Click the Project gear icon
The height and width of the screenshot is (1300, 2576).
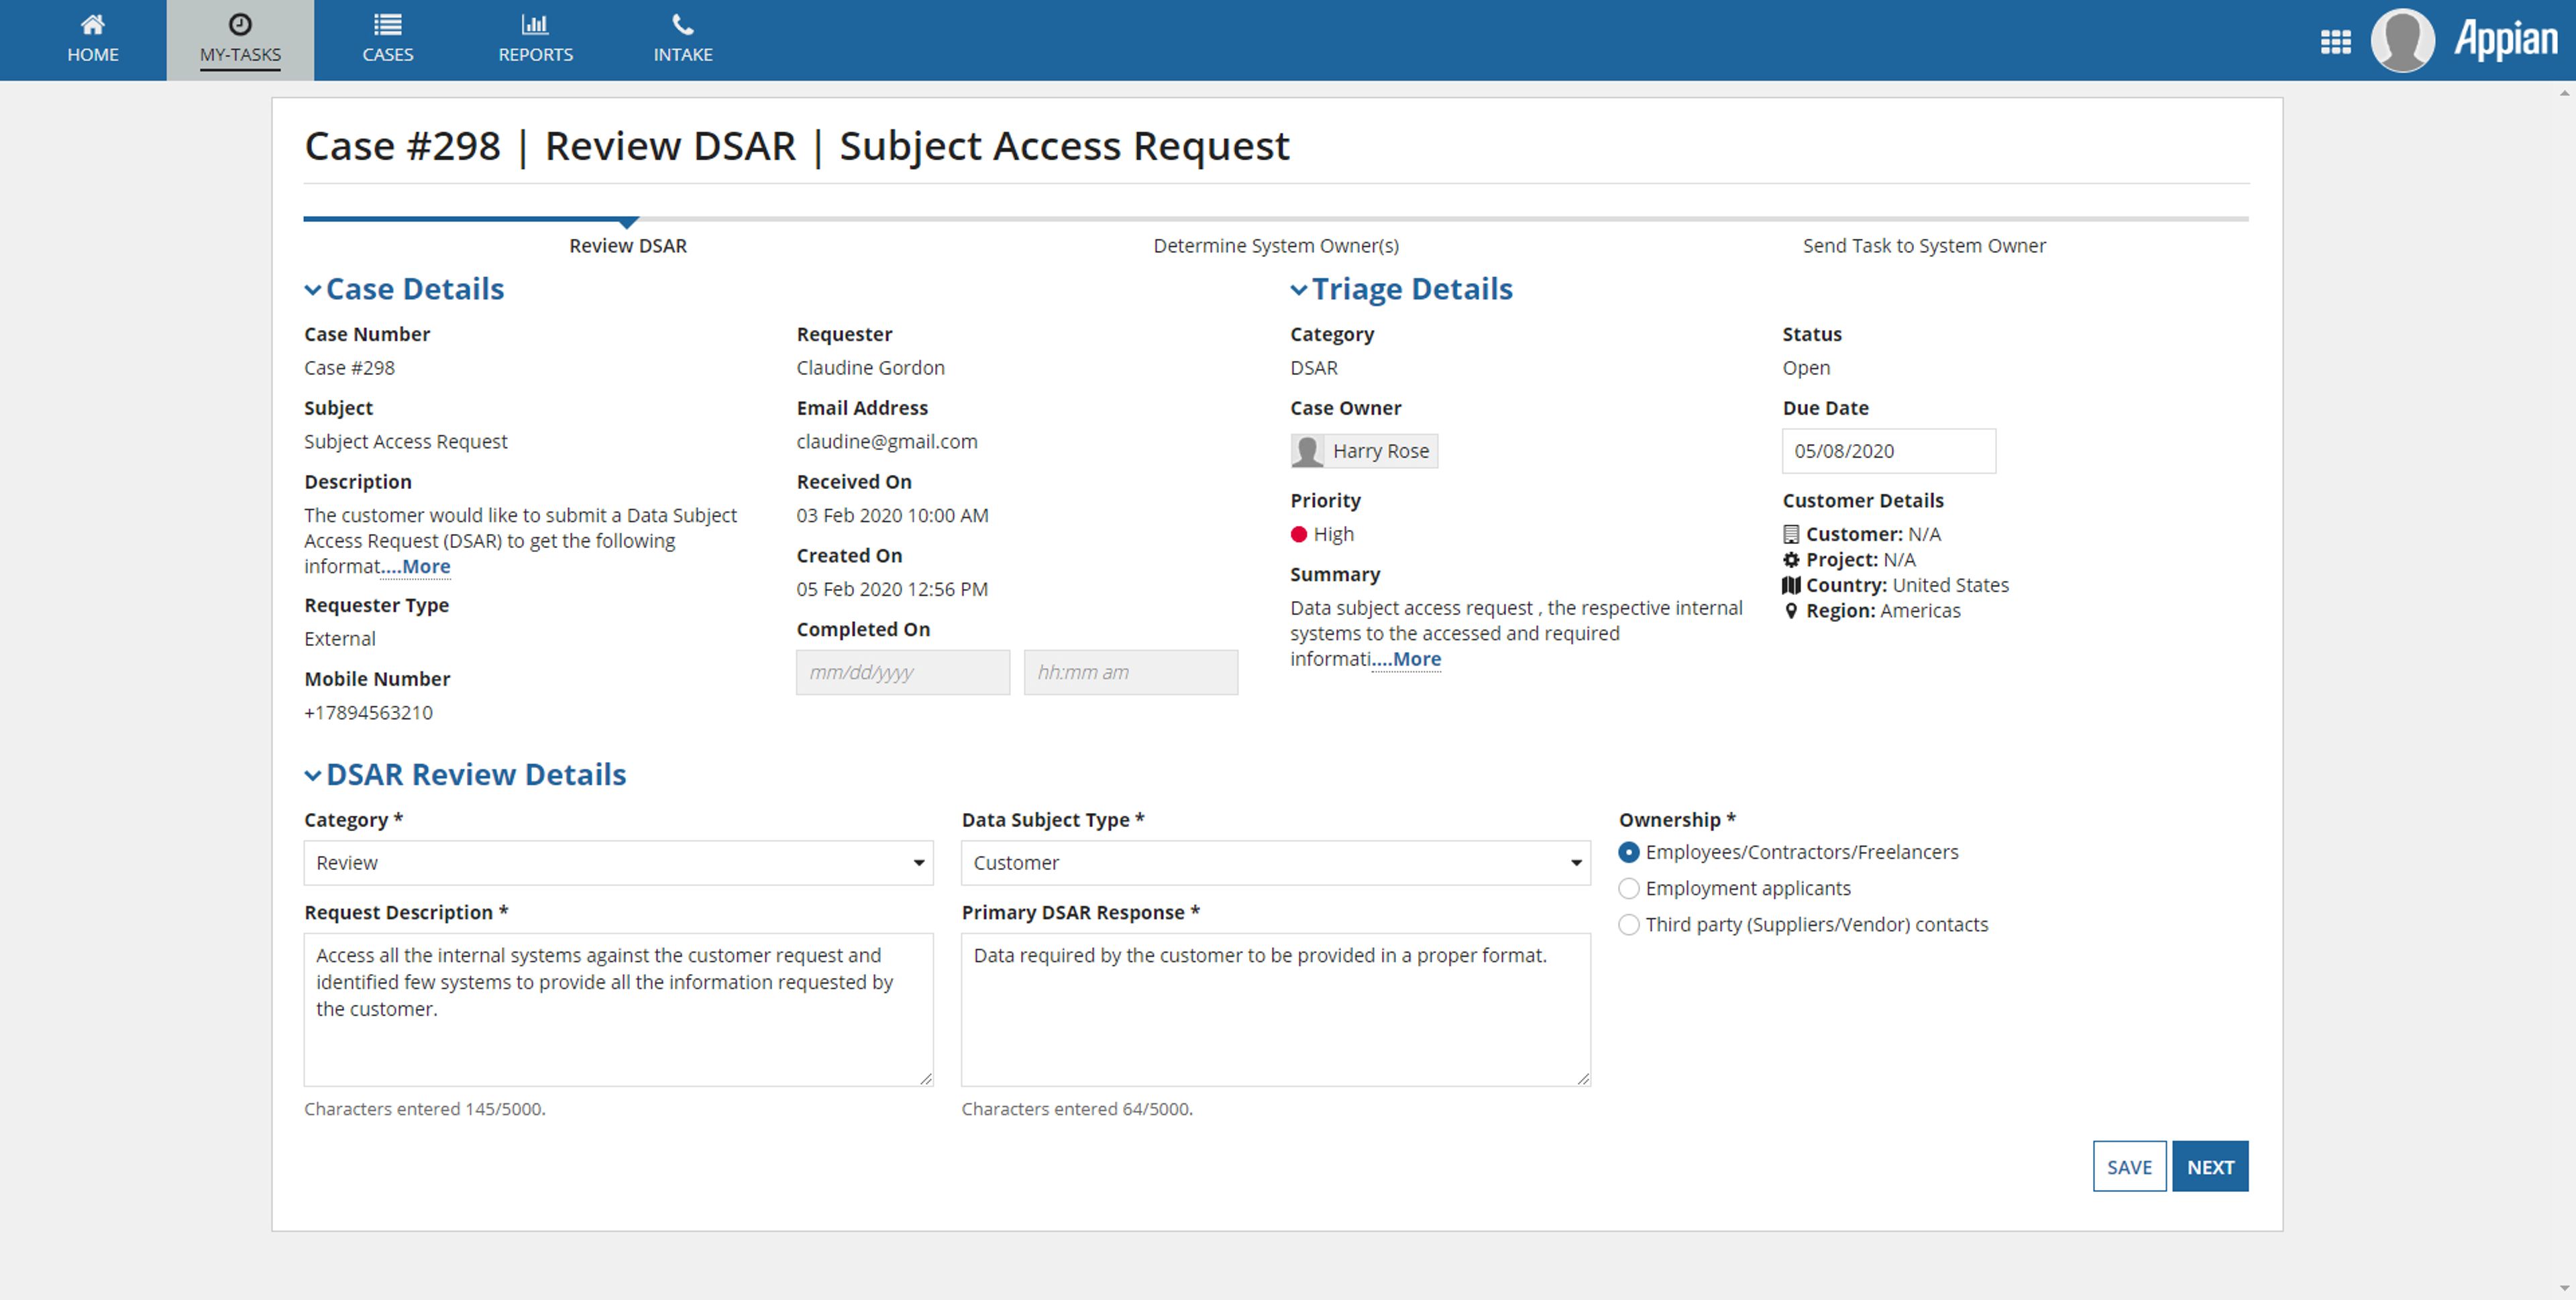click(1791, 560)
